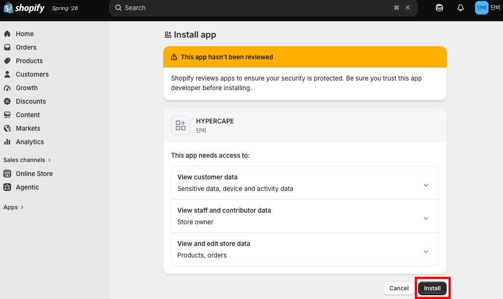Open the 단비 account avatar menu
503x299 pixels.
pos(481,8)
